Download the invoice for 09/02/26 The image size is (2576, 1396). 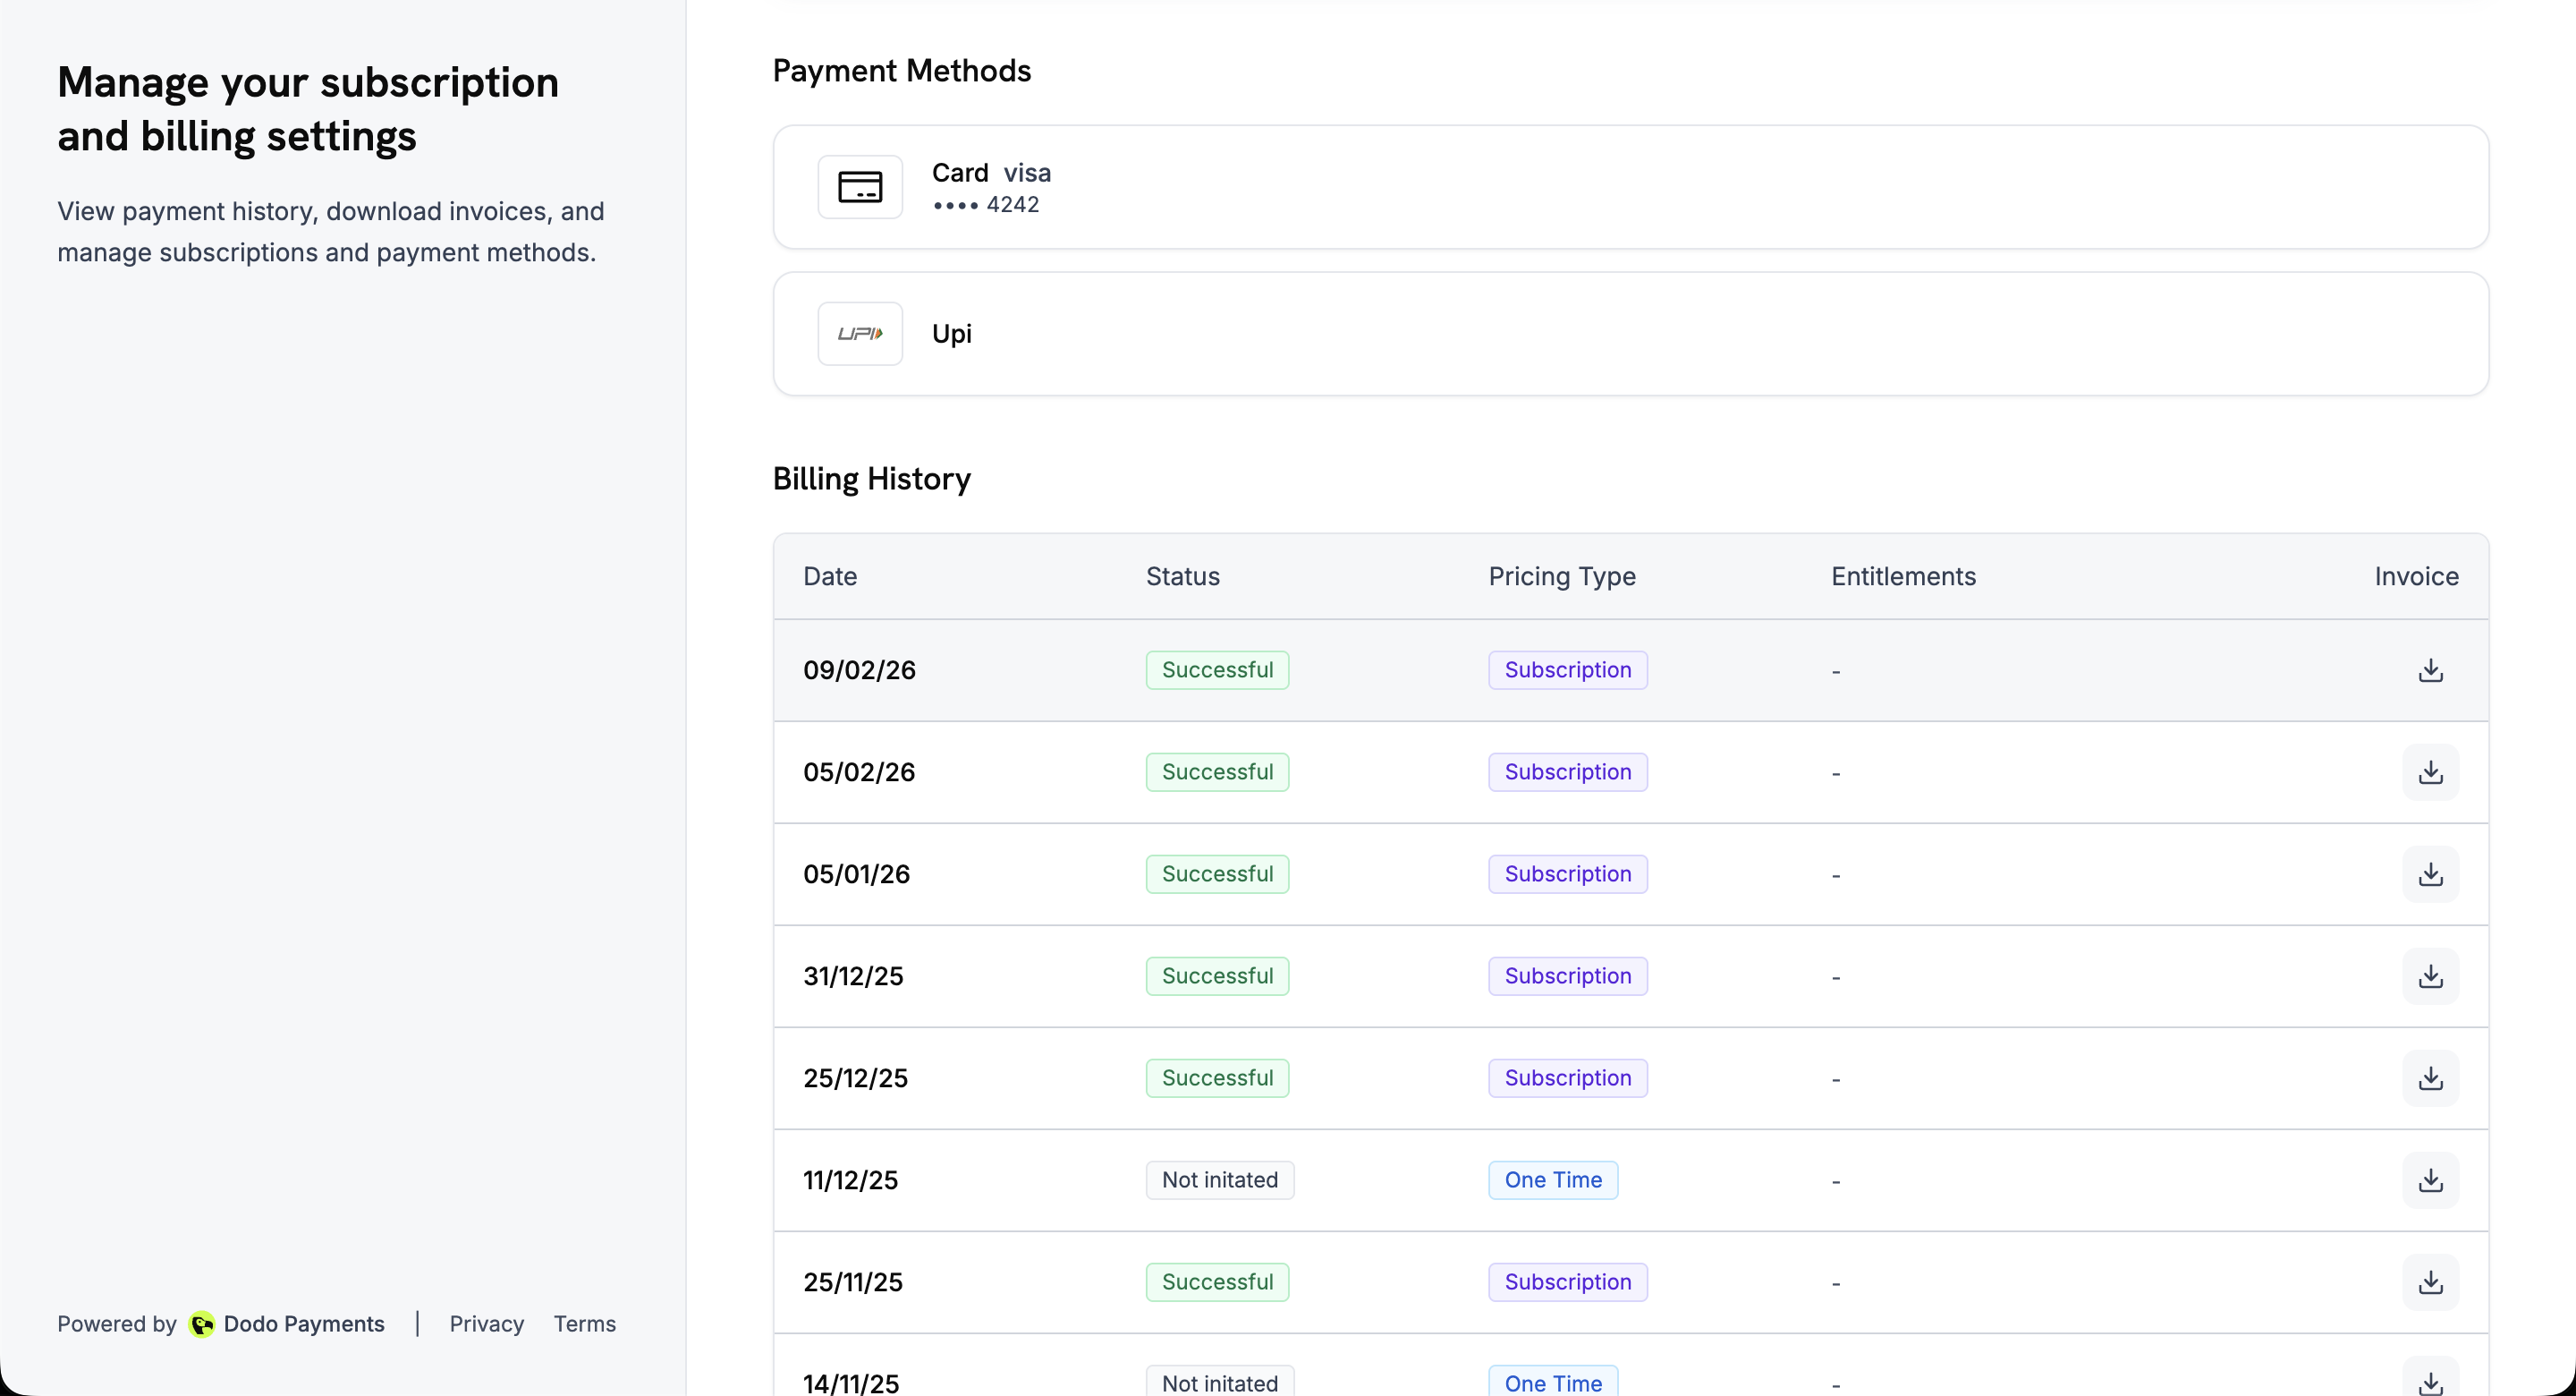pyautogui.click(x=2430, y=670)
